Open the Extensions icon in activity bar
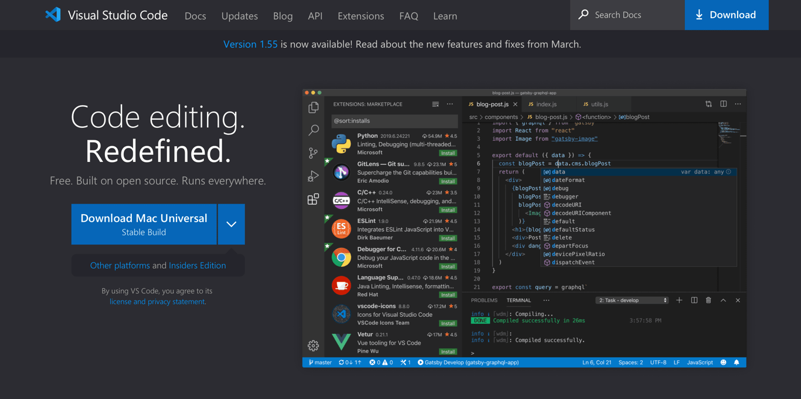The height and width of the screenshot is (399, 801). point(314,199)
